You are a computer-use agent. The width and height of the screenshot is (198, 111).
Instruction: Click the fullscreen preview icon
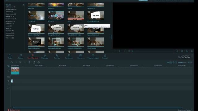(192, 51)
